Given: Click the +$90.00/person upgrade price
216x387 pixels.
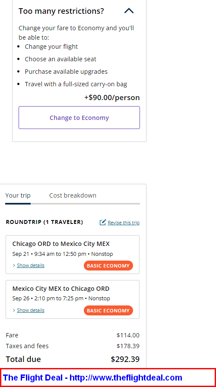Looking at the screenshot, I should [x=112, y=98].
